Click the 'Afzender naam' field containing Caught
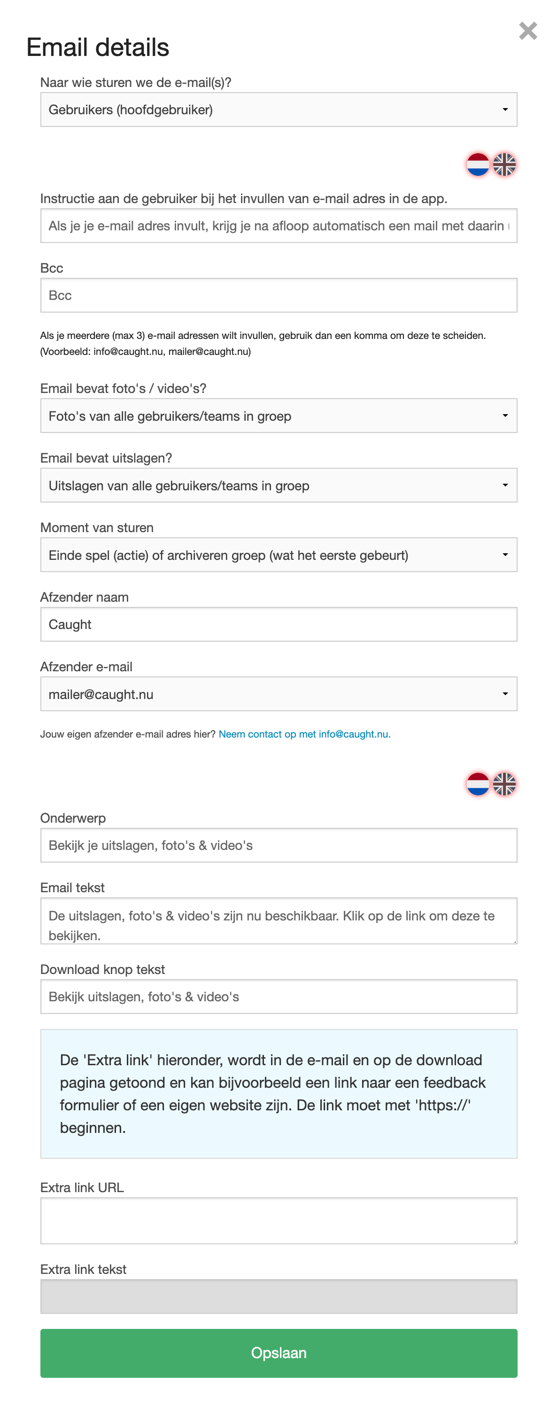 pos(279,624)
